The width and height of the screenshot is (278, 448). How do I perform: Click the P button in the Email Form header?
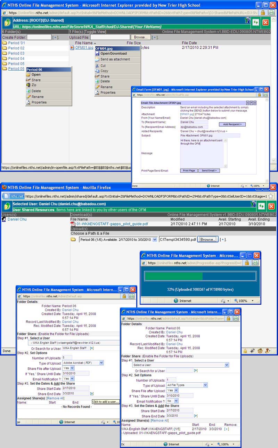251,103
